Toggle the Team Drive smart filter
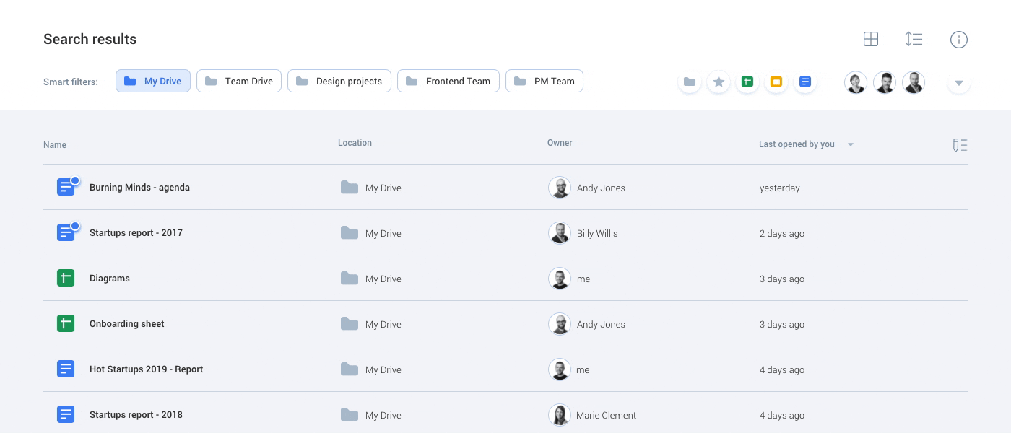 coord(239,82)
